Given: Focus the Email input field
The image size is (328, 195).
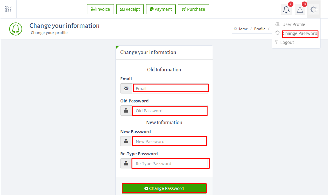Looking at the screenshot, I should (171, 88).
